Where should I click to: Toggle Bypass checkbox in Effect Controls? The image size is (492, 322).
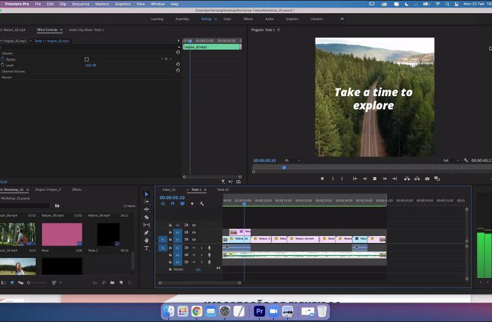pos(87,59)
